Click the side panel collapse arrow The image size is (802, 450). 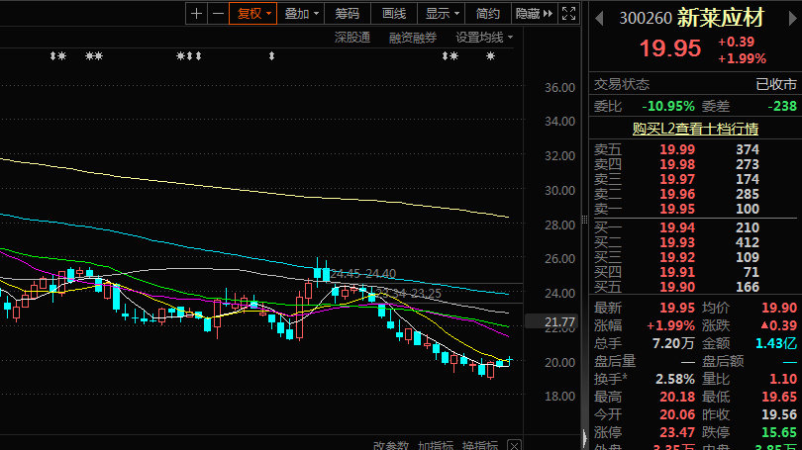click(584, 438)
